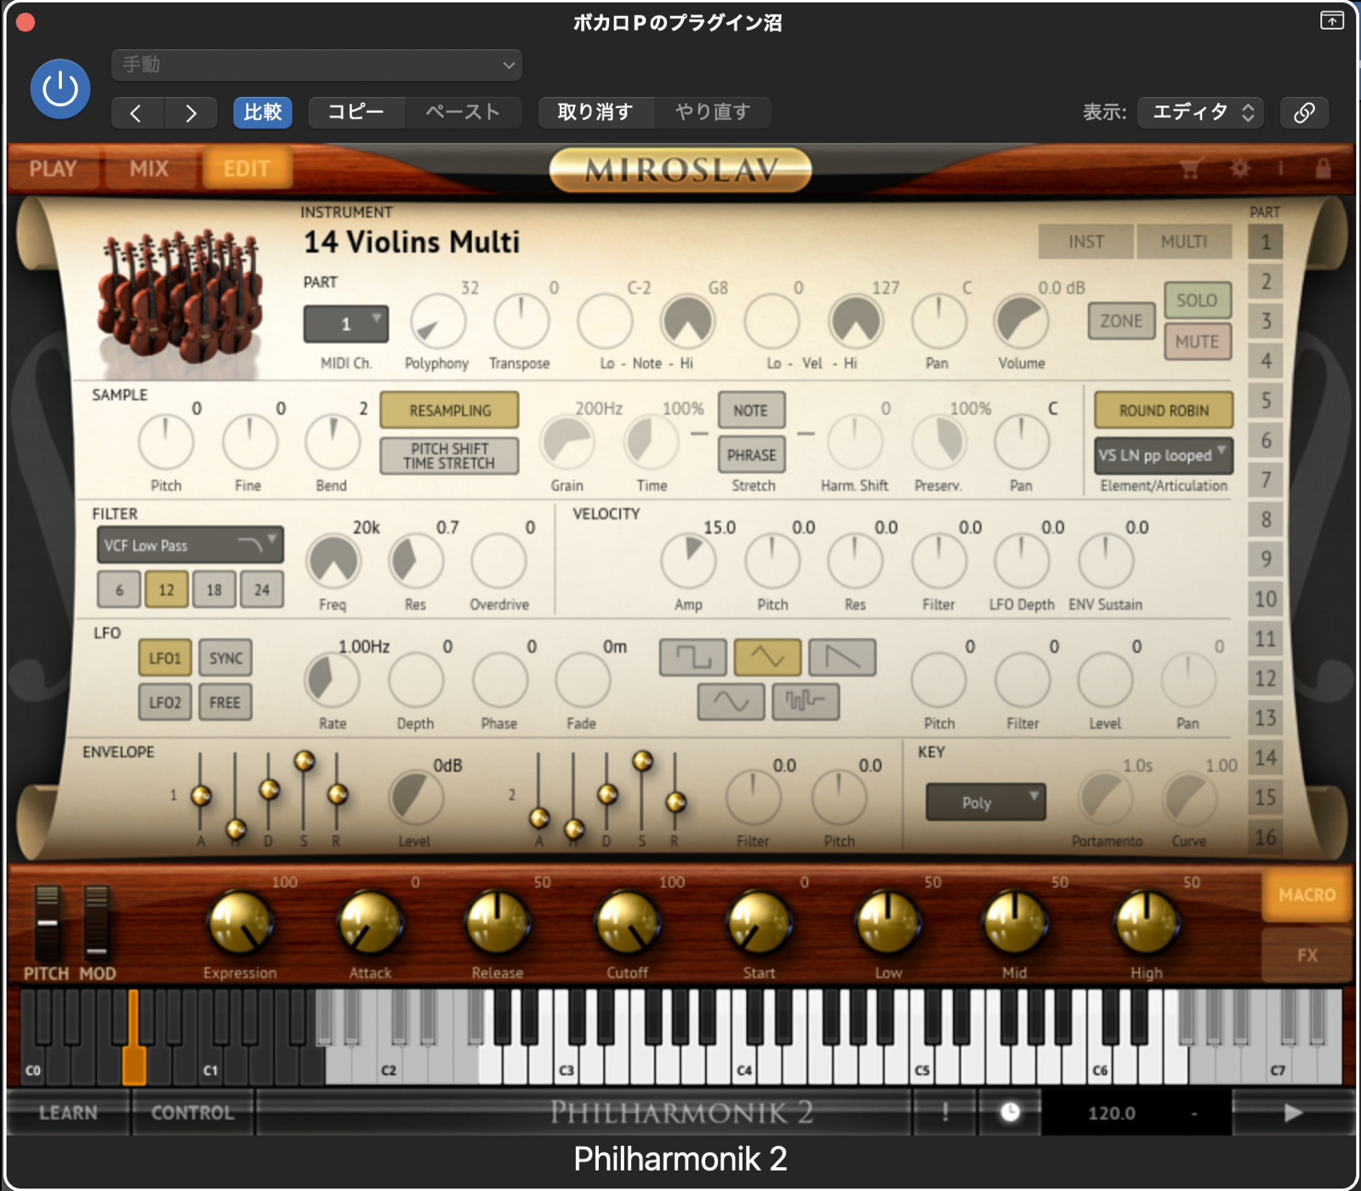Viewport: 1361px width, 1191px height.
Task: Select the 24 dB filter slope
Action: point(262,590)
